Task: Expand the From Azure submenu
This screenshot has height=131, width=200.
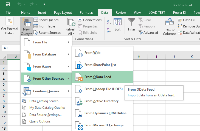Action: (x=46, y=66)
